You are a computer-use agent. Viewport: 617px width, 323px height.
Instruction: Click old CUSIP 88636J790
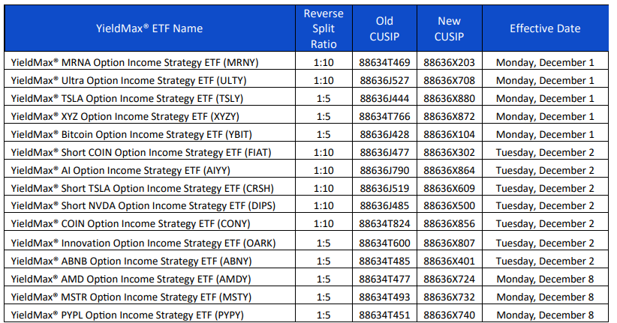(x=384, y=171)
